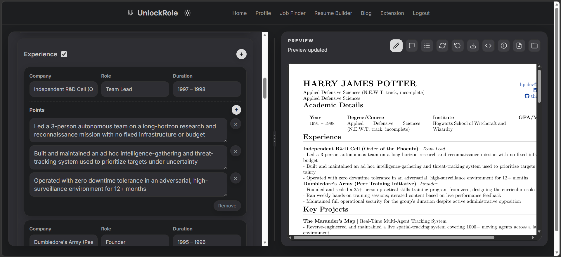Open the Profile page
This screenshot has width=561, height=257.
click(263, 13)
